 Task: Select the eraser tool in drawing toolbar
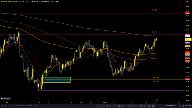click(x=153, y=106)
